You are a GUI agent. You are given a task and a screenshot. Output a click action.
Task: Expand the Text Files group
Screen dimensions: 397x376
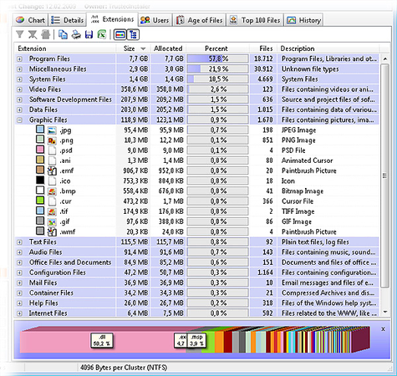[x=19, y=242]
